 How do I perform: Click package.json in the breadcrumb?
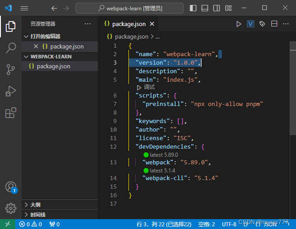132,37
